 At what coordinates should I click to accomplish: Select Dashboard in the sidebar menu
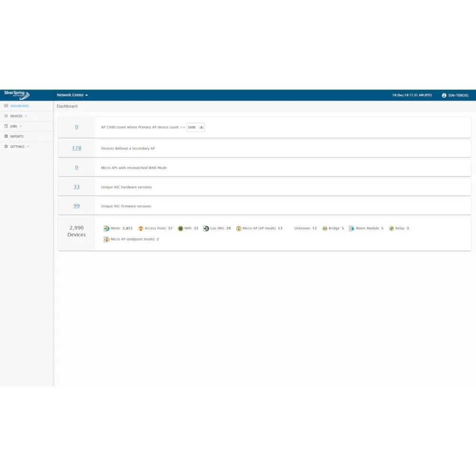pyautogui.click(x=19, y=106)
